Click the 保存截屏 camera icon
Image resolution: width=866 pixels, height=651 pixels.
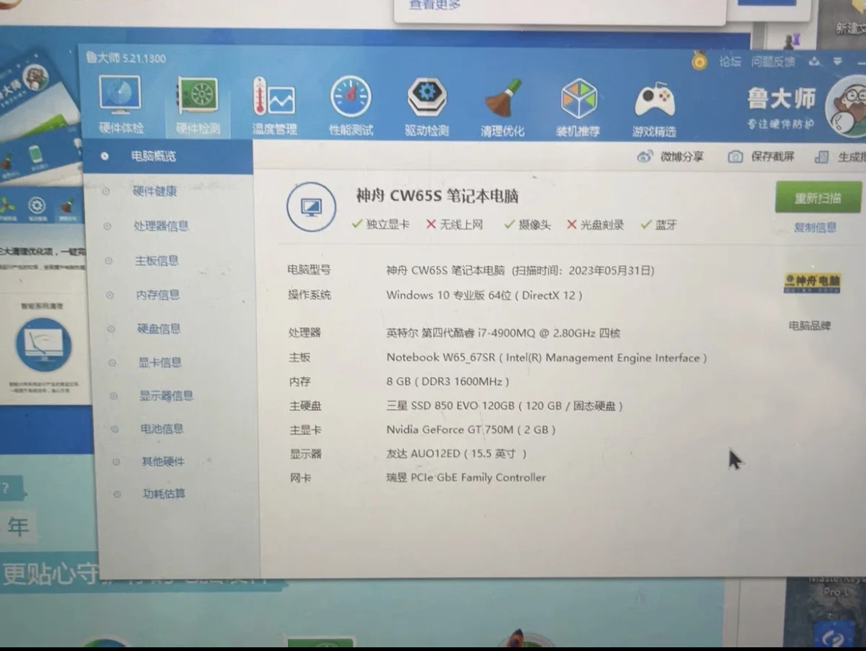click(735, 157)
